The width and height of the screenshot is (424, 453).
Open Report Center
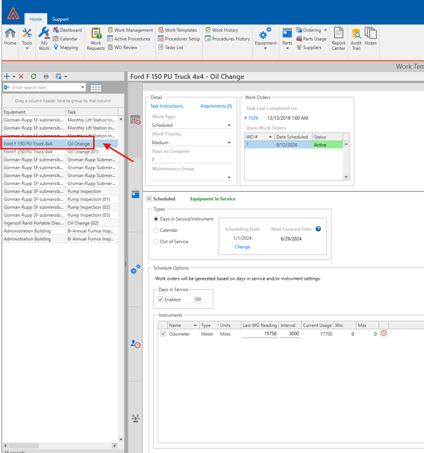coord(338,39)
